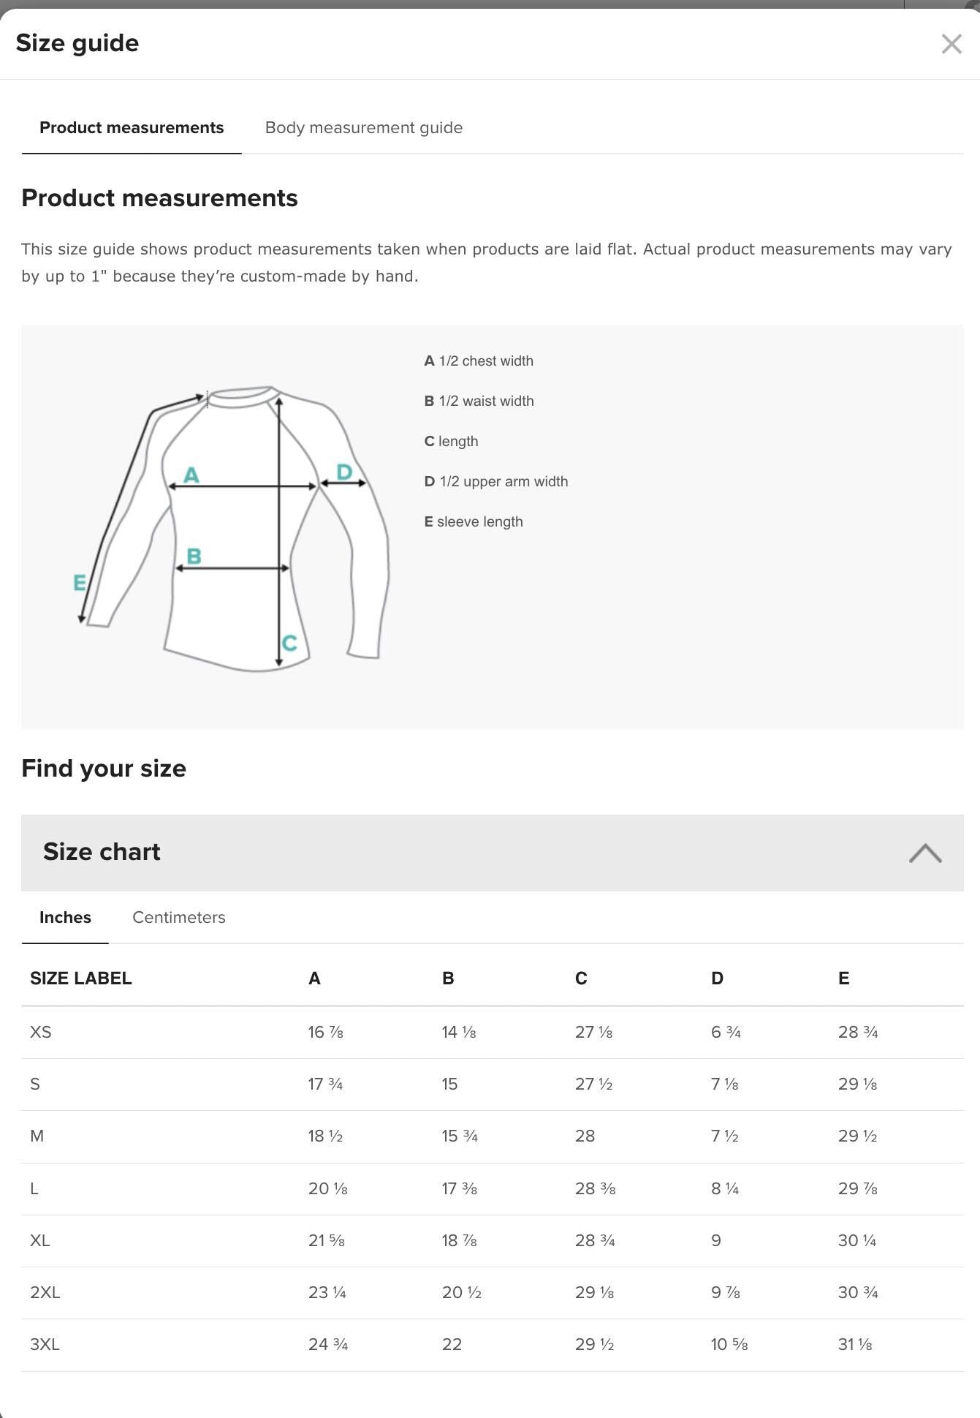Screen dimensions: 980x1418
Task: Select the M size label
Action: click(38, 1136)
